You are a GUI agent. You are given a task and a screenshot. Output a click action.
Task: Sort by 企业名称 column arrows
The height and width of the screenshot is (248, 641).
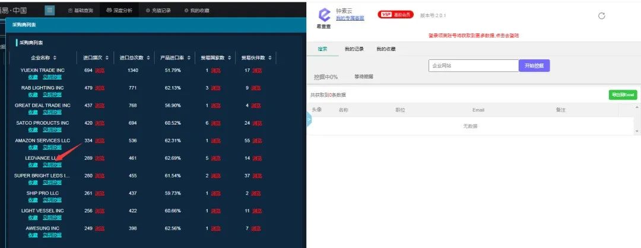click(x=55, y=58)
